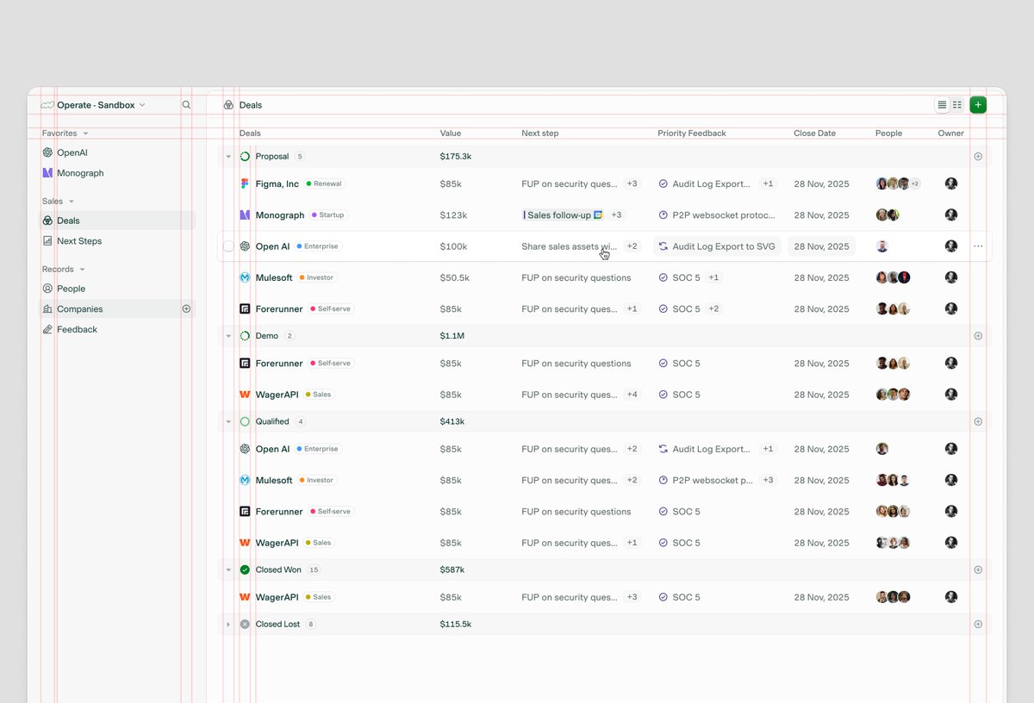Tick the checkbox on the Open AI Enterprise row
The image size is (1034, 703).
[x=228, y=246]
